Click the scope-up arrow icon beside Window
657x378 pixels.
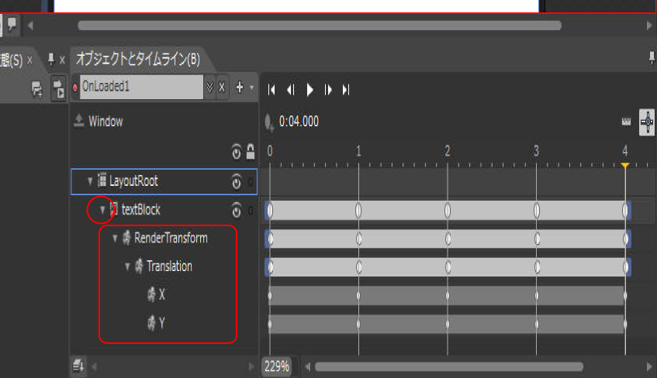(78, 122)
